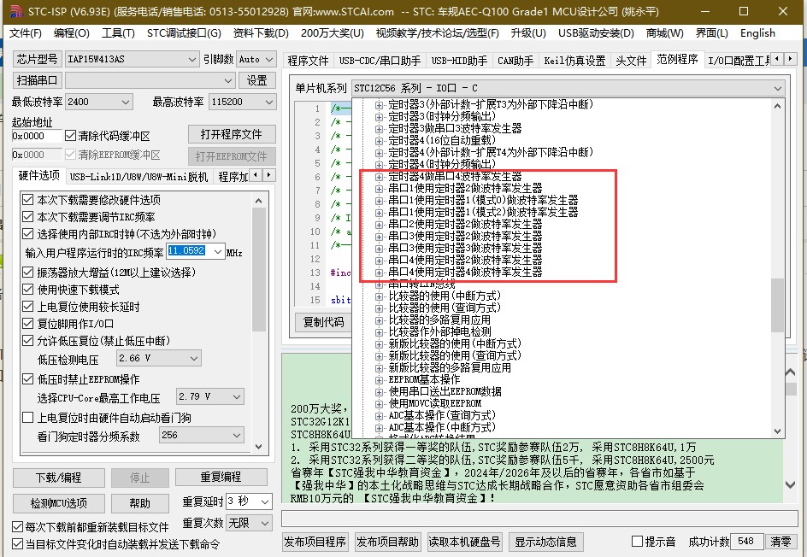Click 下载/编程 button
The height and width of the screenshot is (557, 807).
pyautogui.click(x=59, y=478)
